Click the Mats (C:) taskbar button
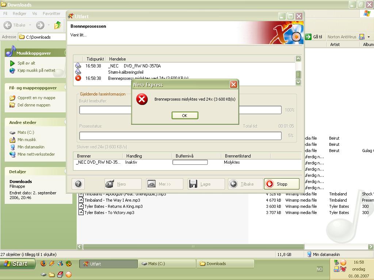The width and height of the screenshot is (374, 280). point(167,264)
